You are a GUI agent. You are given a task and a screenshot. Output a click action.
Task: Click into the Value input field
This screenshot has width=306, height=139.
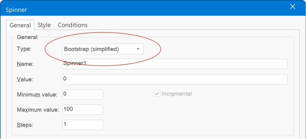click(x=175, y=79)
